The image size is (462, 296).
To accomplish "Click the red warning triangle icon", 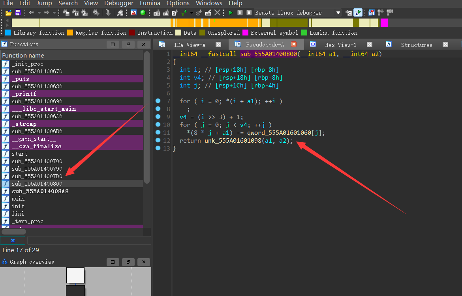I will pos(134,13).
